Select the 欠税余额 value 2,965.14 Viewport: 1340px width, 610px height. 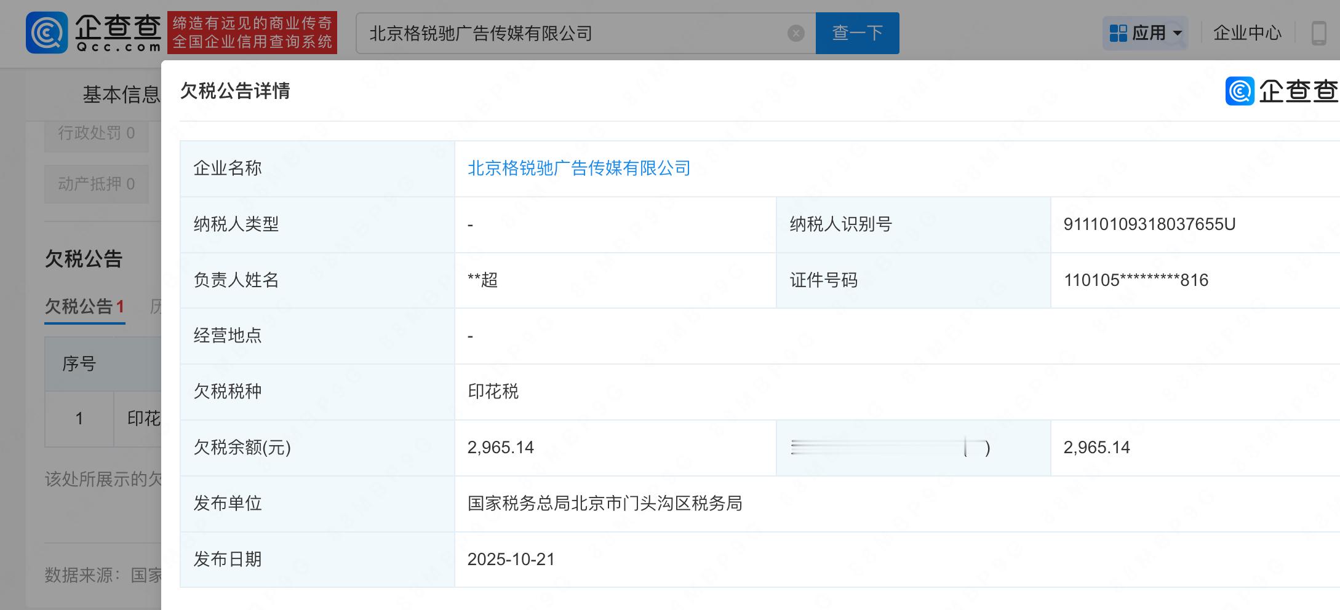pos(500,448)
